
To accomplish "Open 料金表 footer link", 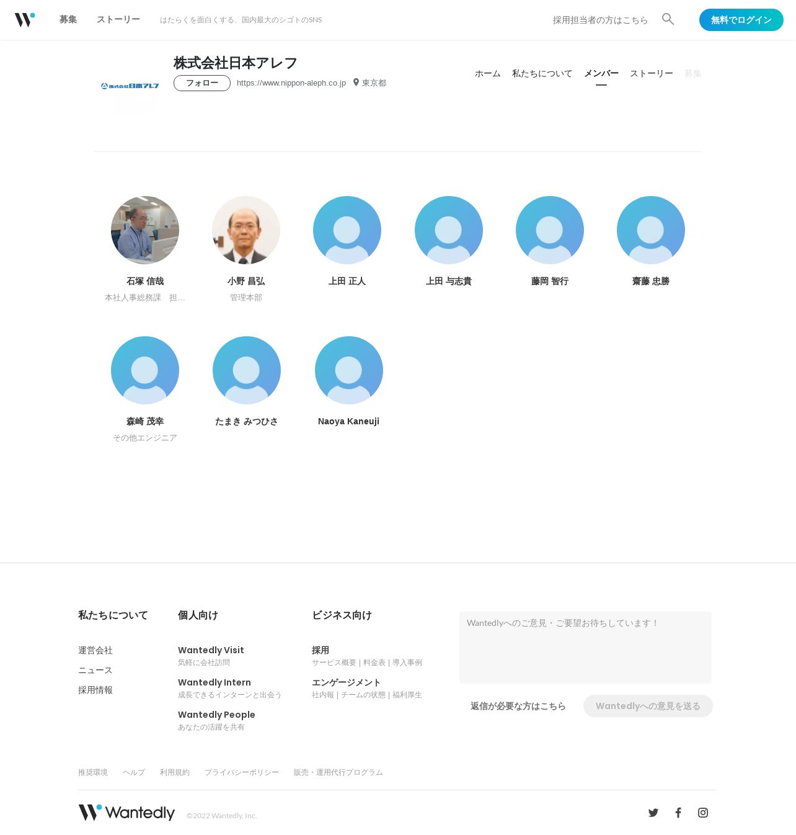I will (374, 663).
